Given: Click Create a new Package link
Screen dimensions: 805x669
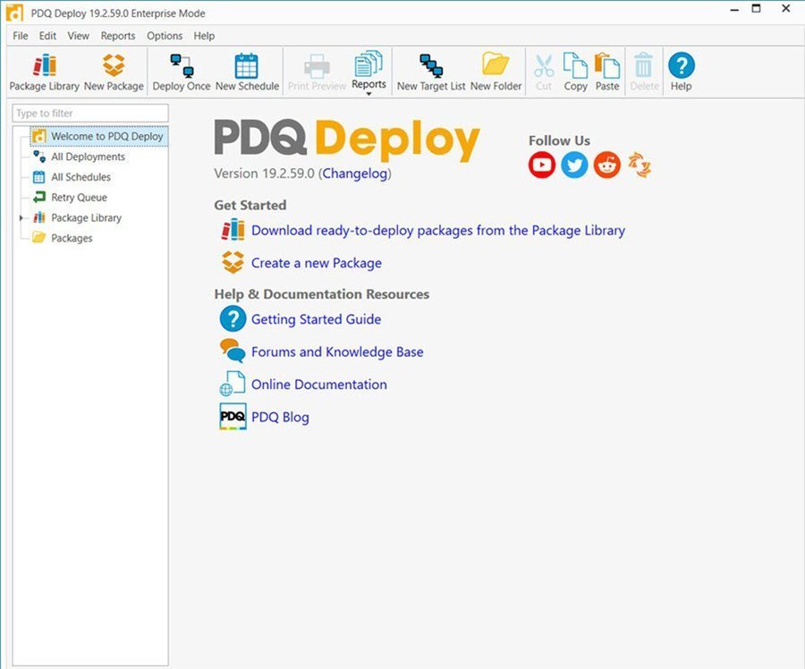Looking at the screenshot, I should (317, 263).
